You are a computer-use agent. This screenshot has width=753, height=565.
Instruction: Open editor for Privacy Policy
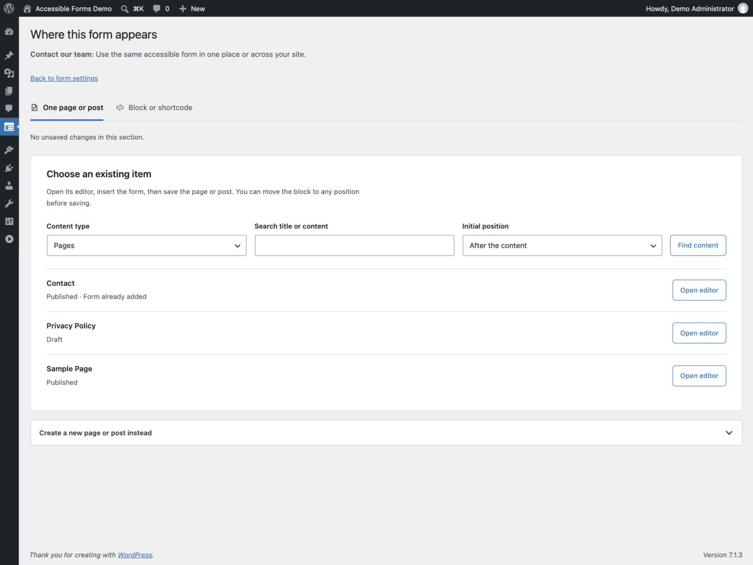pos(699,333)
